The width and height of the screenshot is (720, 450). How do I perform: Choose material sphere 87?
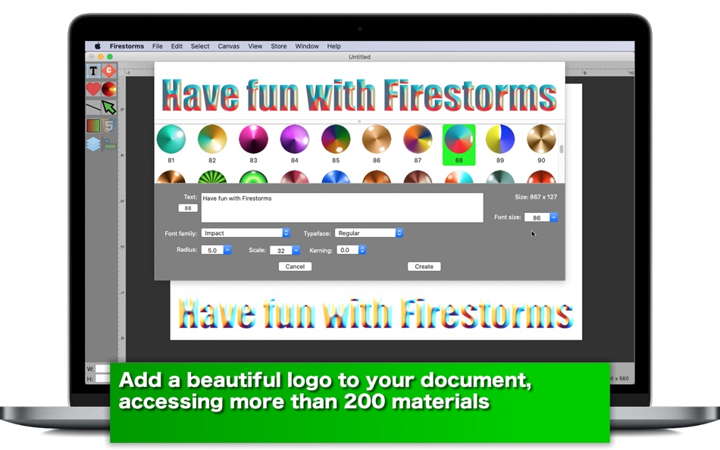[x=418, y=139]
